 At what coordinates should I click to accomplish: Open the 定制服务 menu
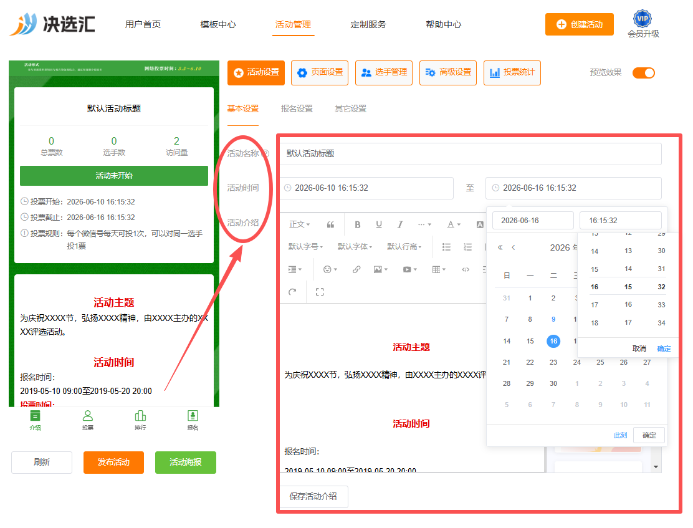point(368,24)
